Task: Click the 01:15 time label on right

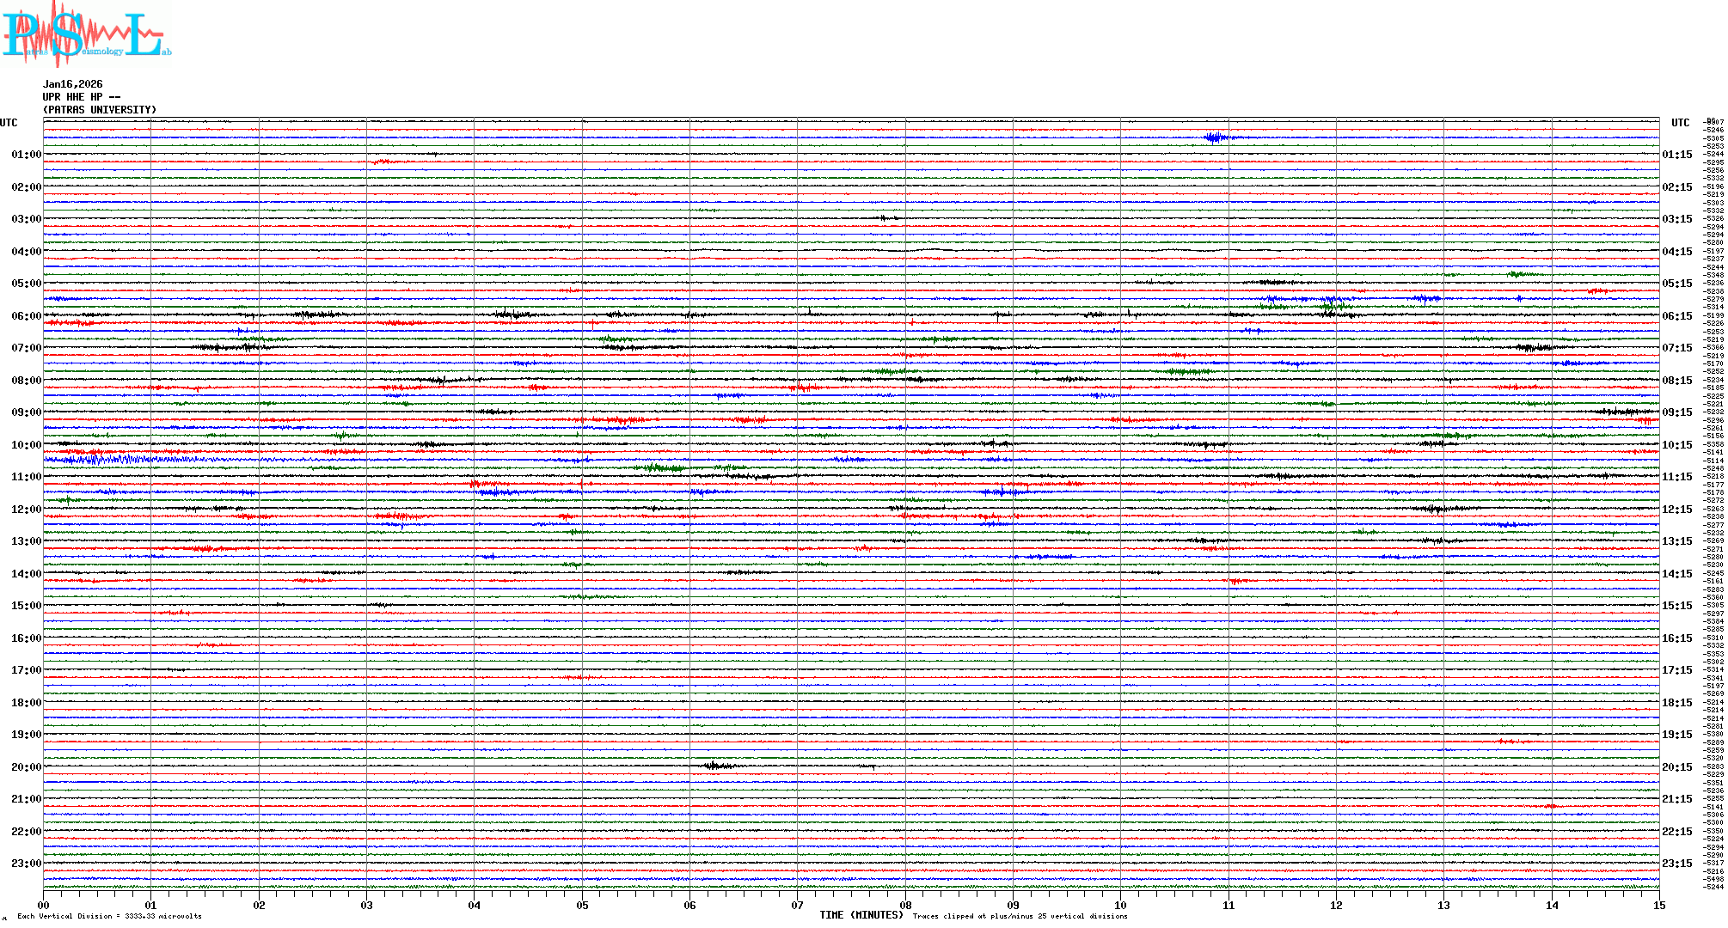Action: click(1676, 156)
